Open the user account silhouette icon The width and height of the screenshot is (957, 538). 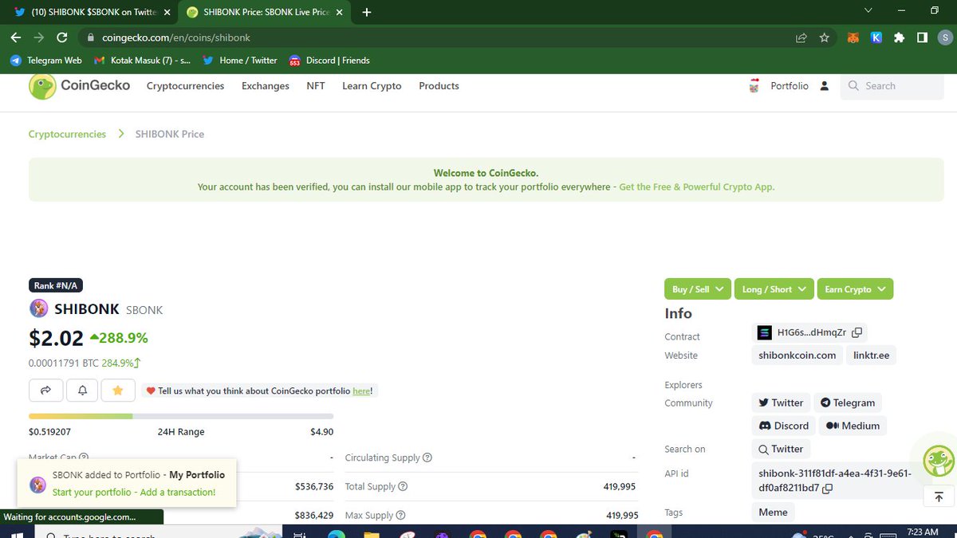pyautogui.click(x=825, y=86)
